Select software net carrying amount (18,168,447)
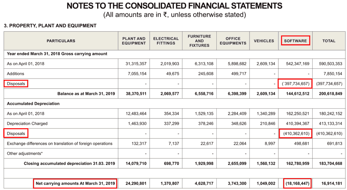Viewport: 347px width, 190px height. 296,183
